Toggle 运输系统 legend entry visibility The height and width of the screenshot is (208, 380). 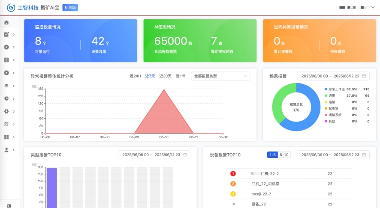334,115
